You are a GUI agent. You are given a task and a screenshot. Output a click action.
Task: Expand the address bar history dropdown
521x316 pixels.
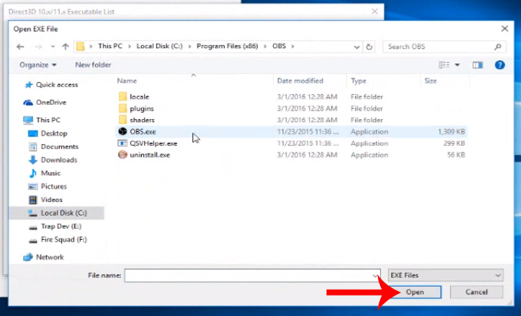357,47
